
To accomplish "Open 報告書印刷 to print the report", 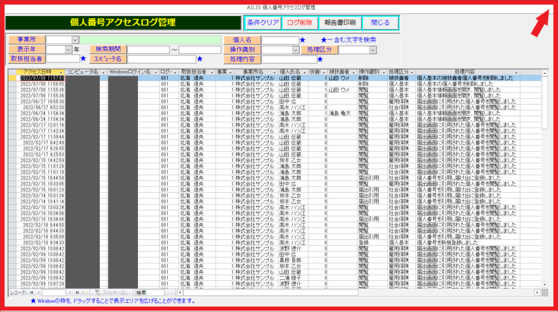I will [339, 23].
